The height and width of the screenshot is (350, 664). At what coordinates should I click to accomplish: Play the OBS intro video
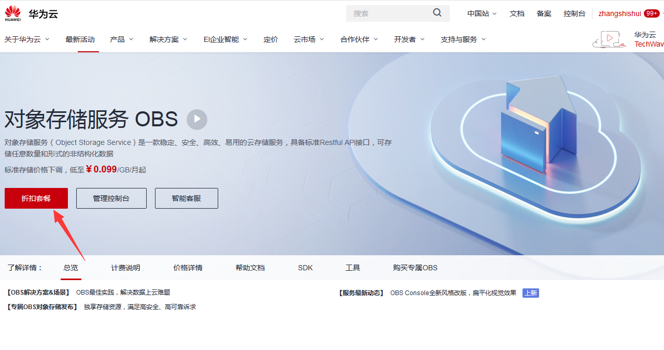197,120
